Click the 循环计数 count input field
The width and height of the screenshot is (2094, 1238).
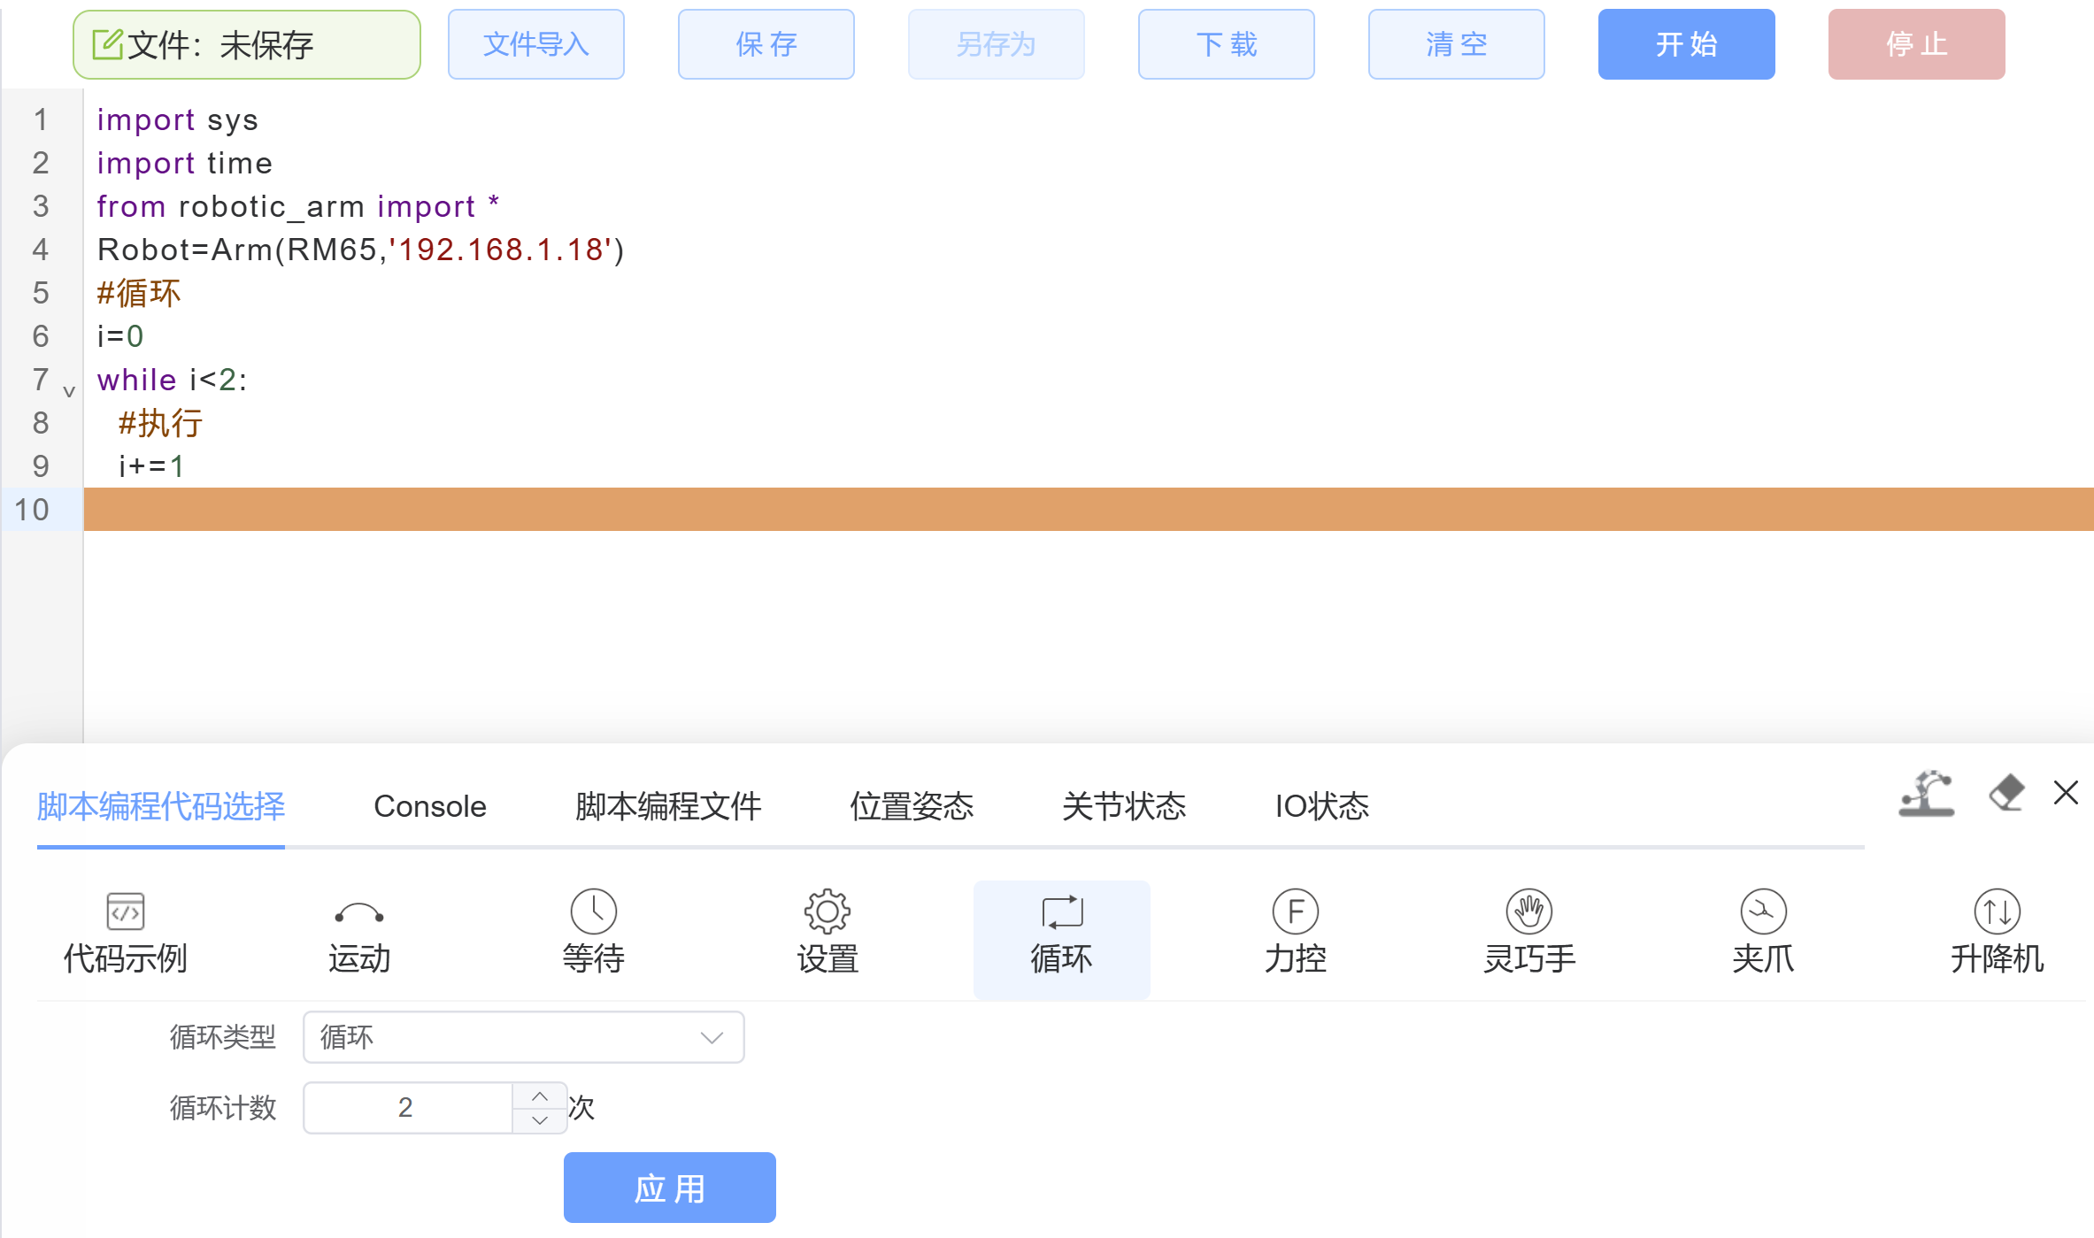point(407,1107)
